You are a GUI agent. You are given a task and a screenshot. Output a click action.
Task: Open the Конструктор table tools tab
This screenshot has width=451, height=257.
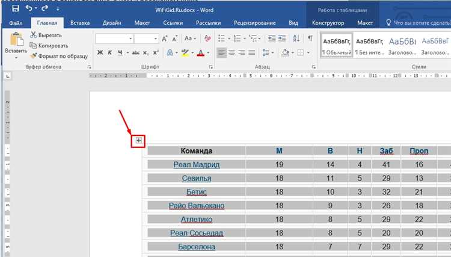point(328,23)
